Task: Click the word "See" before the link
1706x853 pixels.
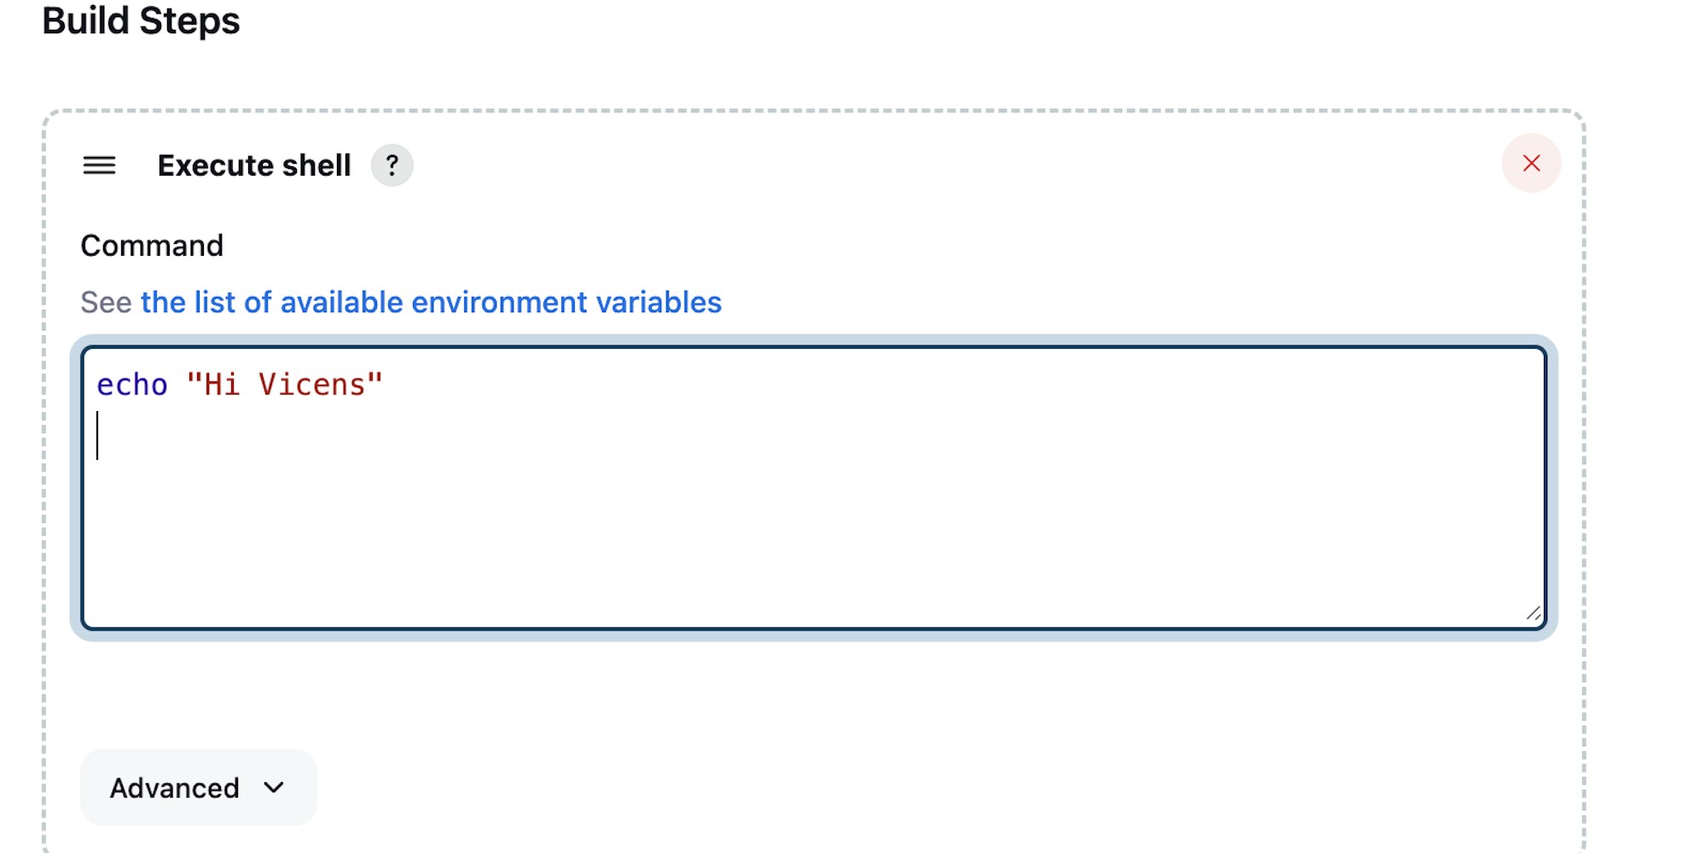Action: pos(106,303)
